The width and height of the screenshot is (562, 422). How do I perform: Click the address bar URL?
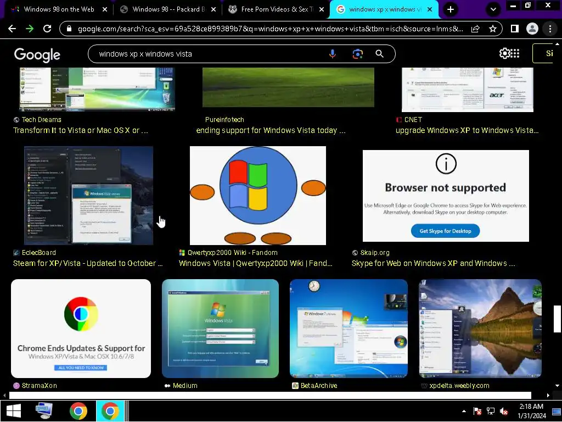[270, 29]
